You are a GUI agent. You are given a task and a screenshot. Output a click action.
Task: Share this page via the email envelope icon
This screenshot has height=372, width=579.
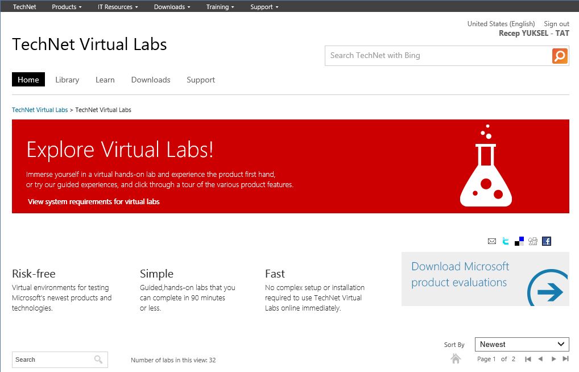492,241
